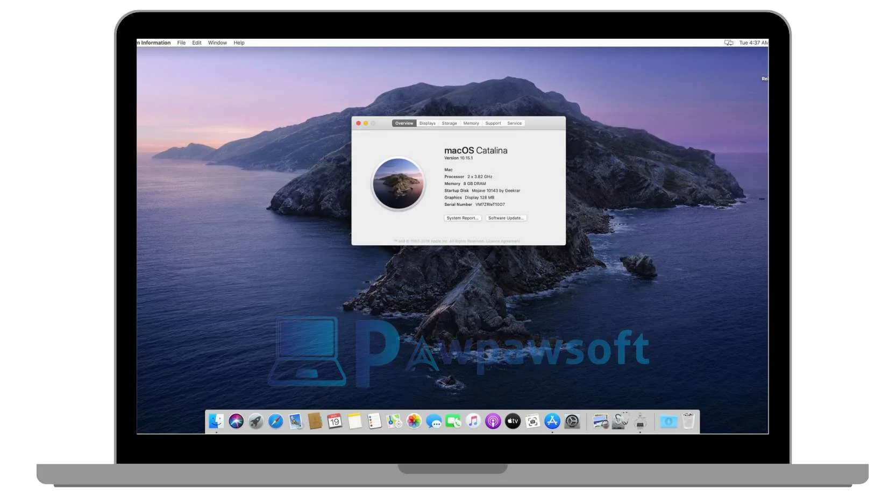Open System Preferences gear icon
This screenshot has width=882, height=497.
tap(572, 421)
